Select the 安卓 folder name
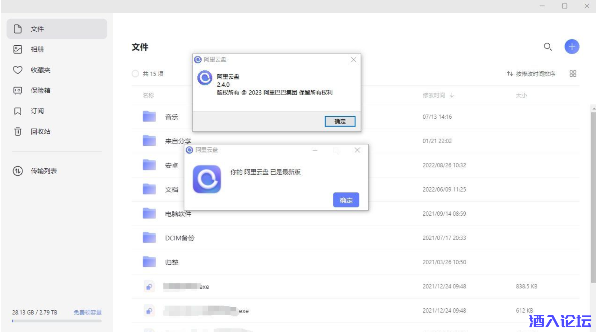The image size is (596, 332). 171,165
